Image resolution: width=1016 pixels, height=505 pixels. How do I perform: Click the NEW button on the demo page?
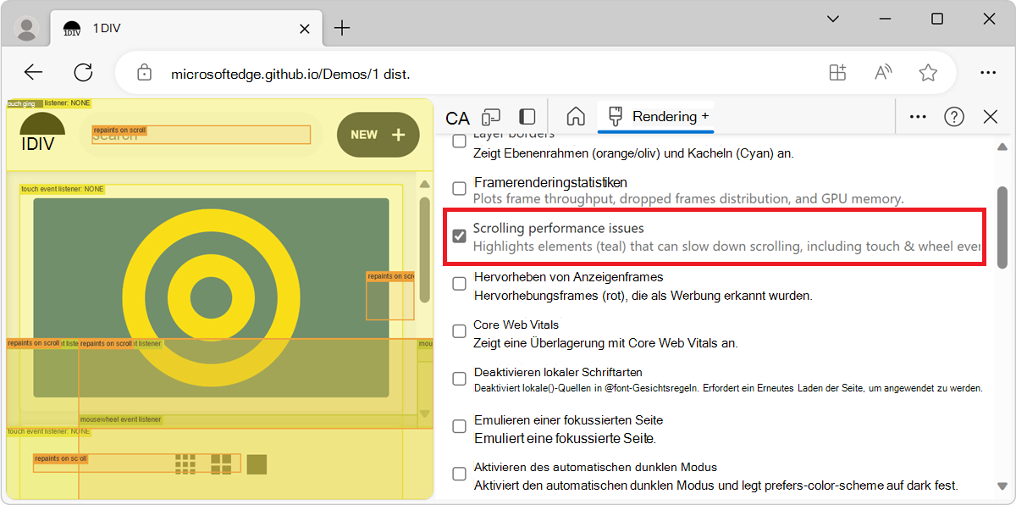point(378,134)
